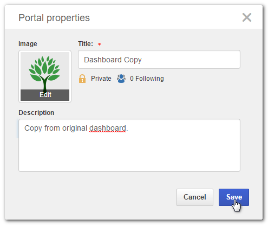This screenshot has height=225, width=268.
Task: Select the Private visibility label
Action: (101, 79)
